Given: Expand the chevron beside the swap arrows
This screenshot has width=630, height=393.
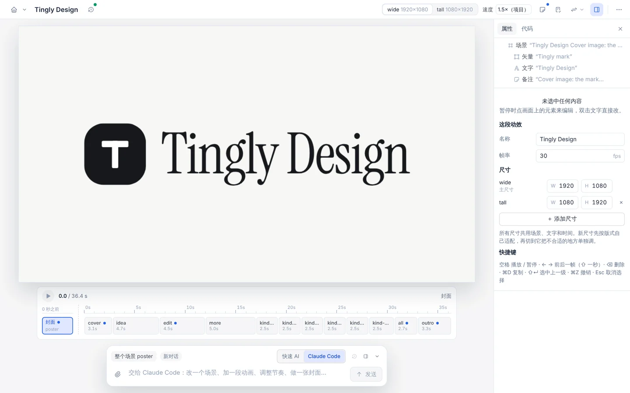Looking at the screenshot, I should (x=582, y=10).
